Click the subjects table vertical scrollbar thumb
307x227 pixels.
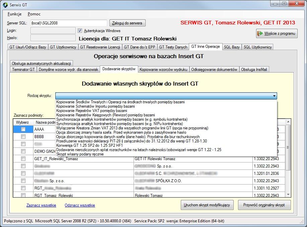[288, 147]
